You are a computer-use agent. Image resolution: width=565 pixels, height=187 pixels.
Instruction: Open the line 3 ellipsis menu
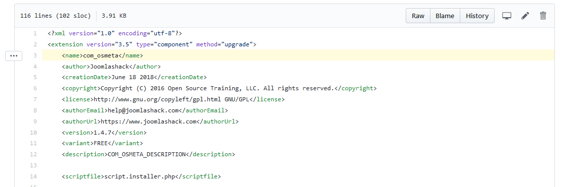click(x=14, y=55)
